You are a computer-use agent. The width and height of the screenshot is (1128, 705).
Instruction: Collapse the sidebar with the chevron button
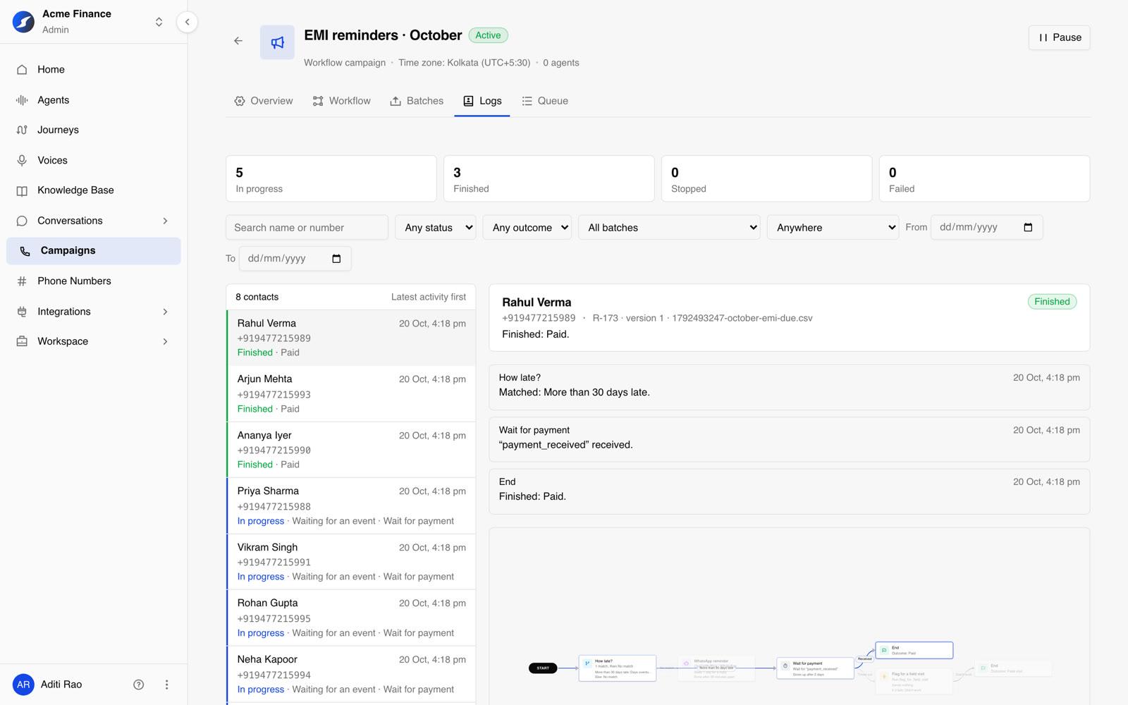pos(187,22)
